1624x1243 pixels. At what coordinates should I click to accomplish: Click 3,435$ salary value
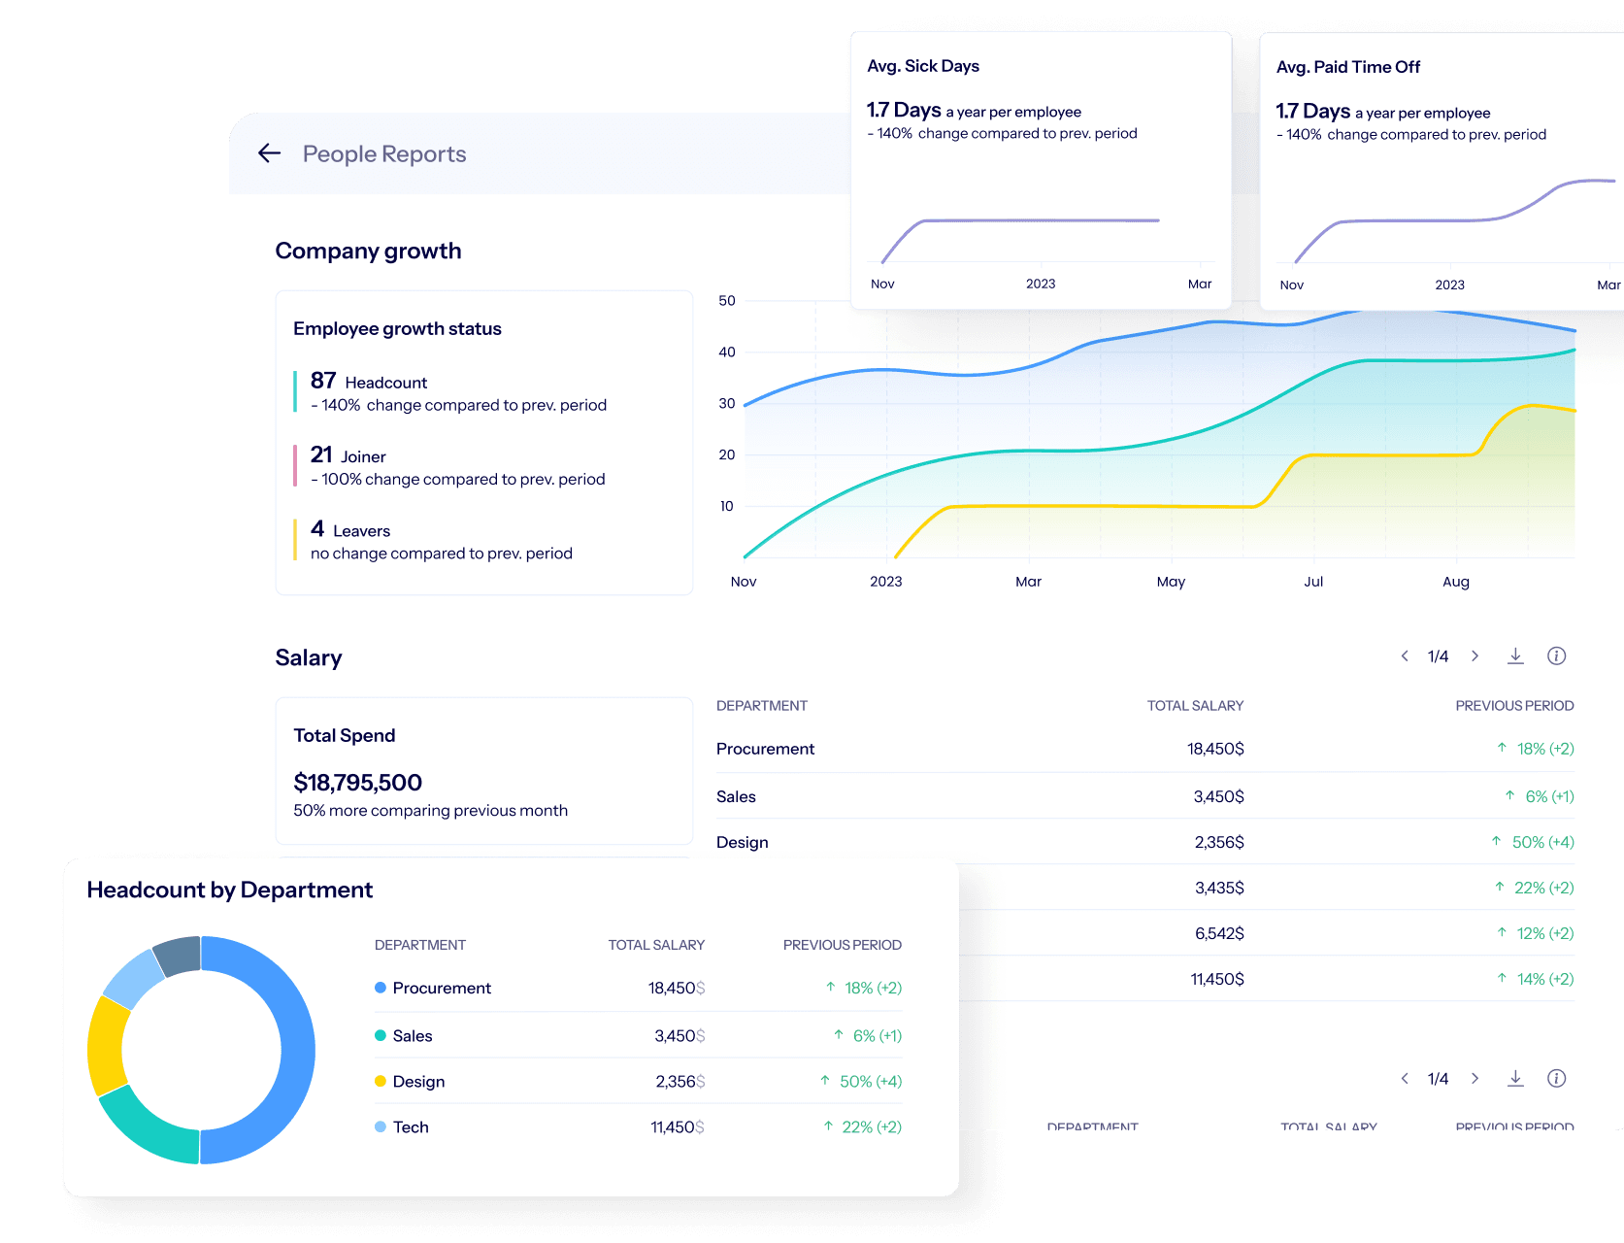[1219, 888]
